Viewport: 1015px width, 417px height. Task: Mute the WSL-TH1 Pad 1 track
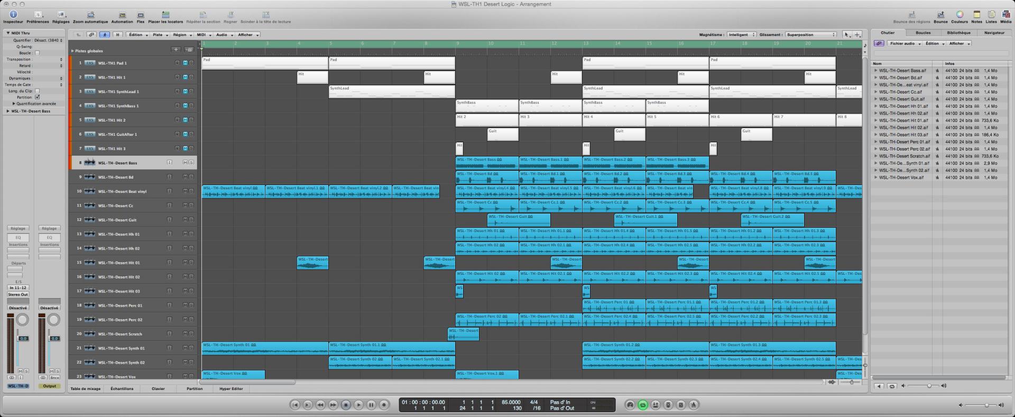tap(185, 63)
